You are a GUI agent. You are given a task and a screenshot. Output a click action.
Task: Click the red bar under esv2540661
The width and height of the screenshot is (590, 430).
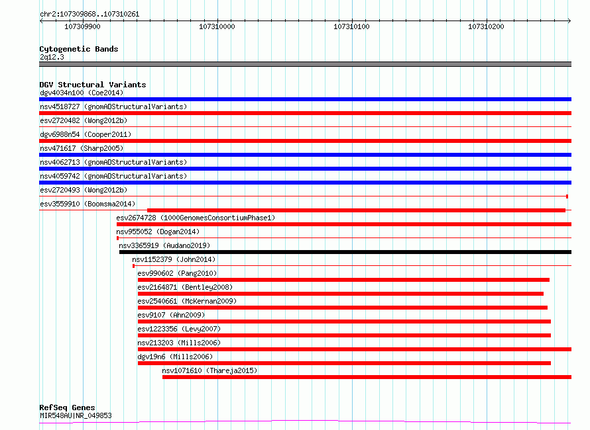[343, 308]
